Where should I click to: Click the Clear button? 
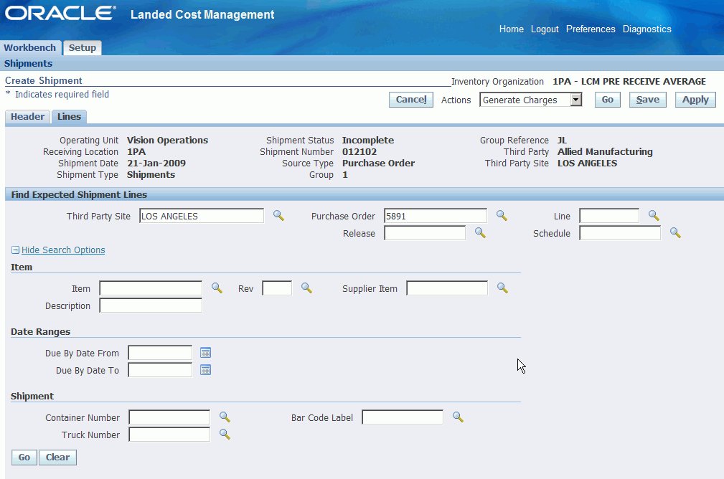tap(57, 457)
